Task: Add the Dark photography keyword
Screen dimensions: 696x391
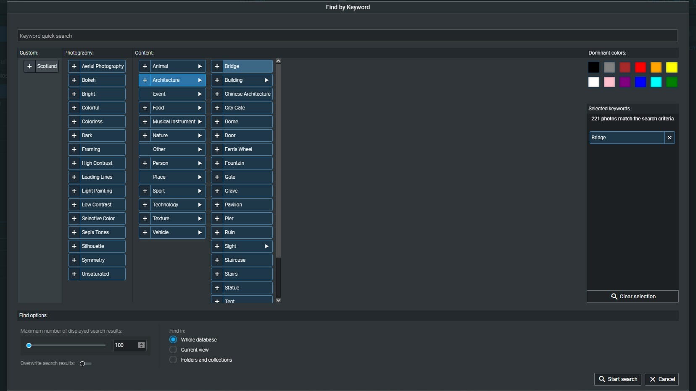Action: 73,136
